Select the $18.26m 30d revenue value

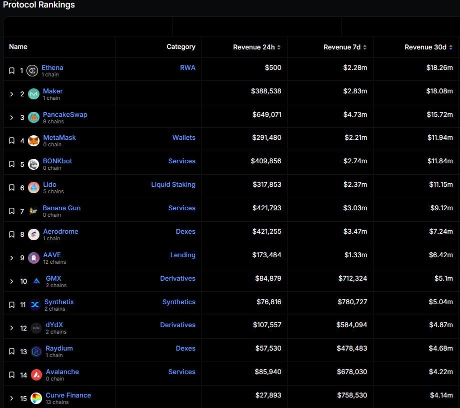pos(439,67)
